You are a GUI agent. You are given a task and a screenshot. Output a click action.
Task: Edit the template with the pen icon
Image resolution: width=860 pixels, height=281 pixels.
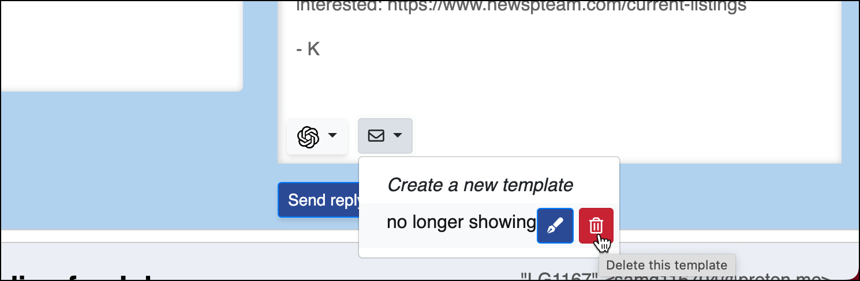pyautogui.click(x=555, y=226)
